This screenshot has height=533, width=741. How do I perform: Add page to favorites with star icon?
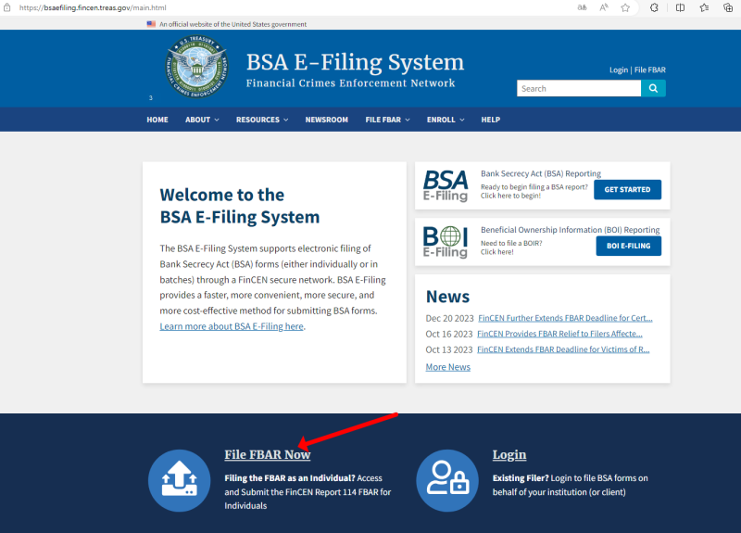point(625,7)
